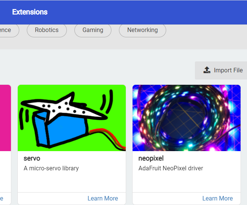The image size is (247, 205).
Task: Click the "A micro-servo library" description
Action: [x=51, y=168]
